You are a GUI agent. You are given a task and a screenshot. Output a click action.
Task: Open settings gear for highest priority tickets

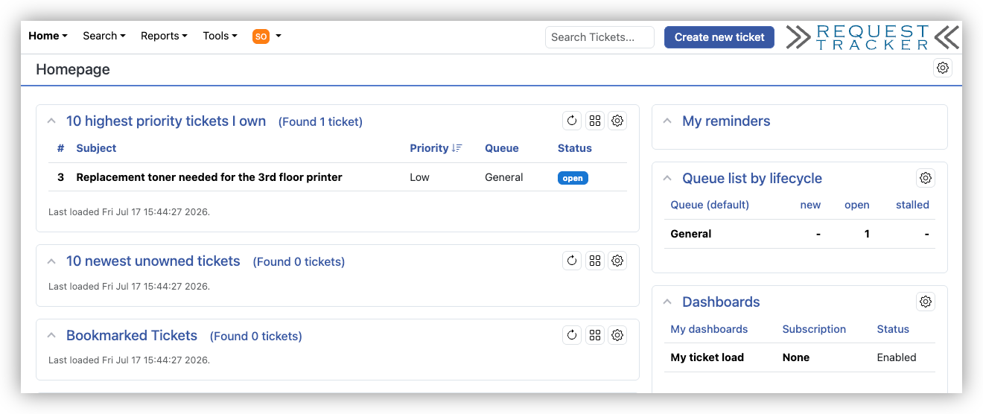click(x=617, y=121)
